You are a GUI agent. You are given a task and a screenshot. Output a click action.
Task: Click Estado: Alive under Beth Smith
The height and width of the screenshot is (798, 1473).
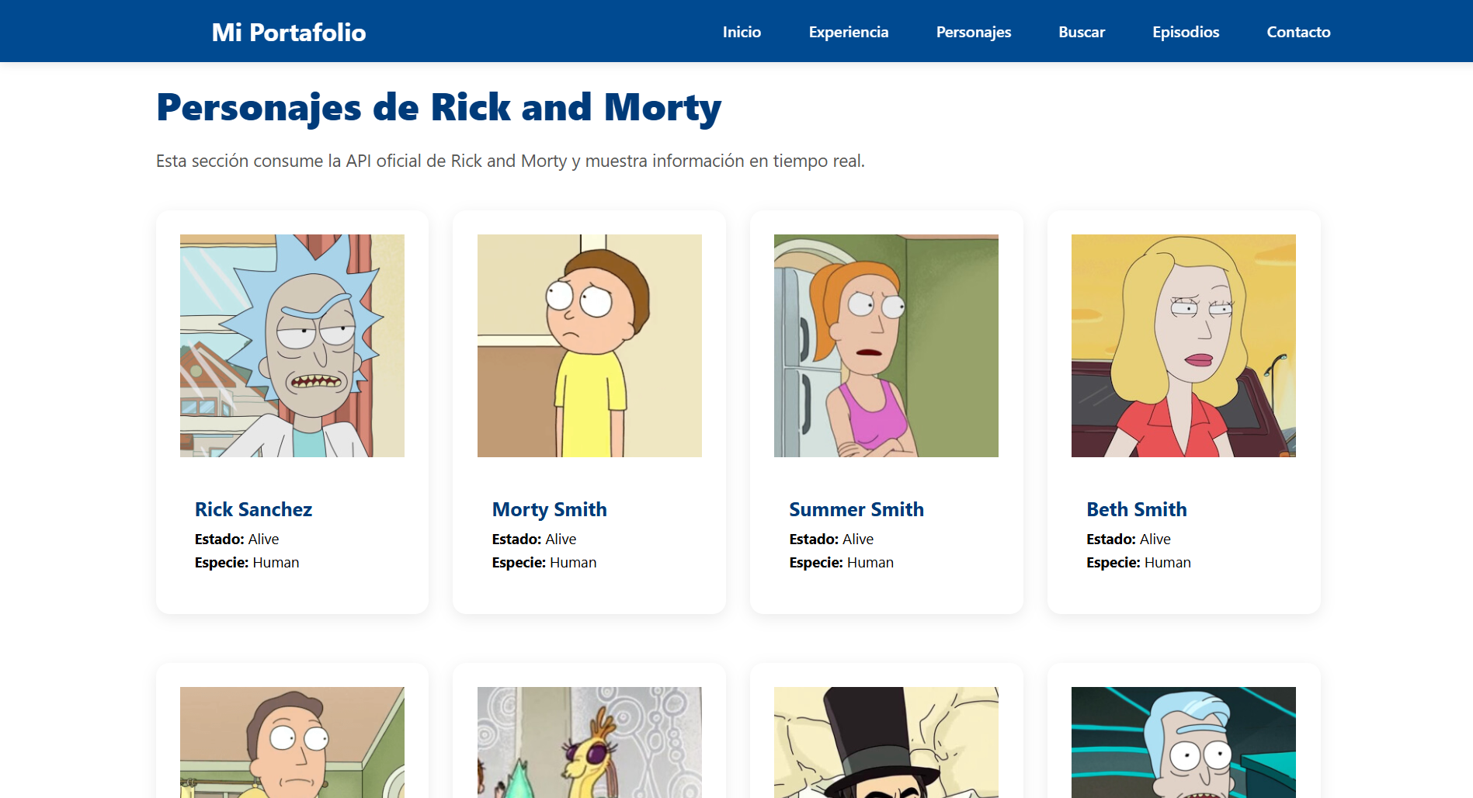pos(1129,539)
